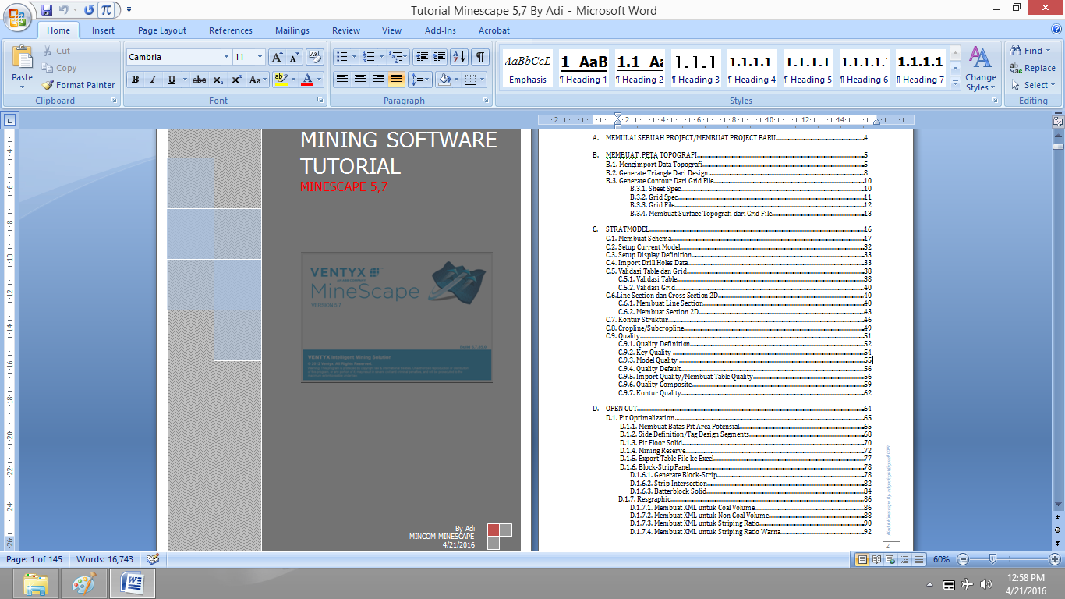This screenshot has height=599, width=1065.
Task: Switch to Web Layout view
Action: 892,559
